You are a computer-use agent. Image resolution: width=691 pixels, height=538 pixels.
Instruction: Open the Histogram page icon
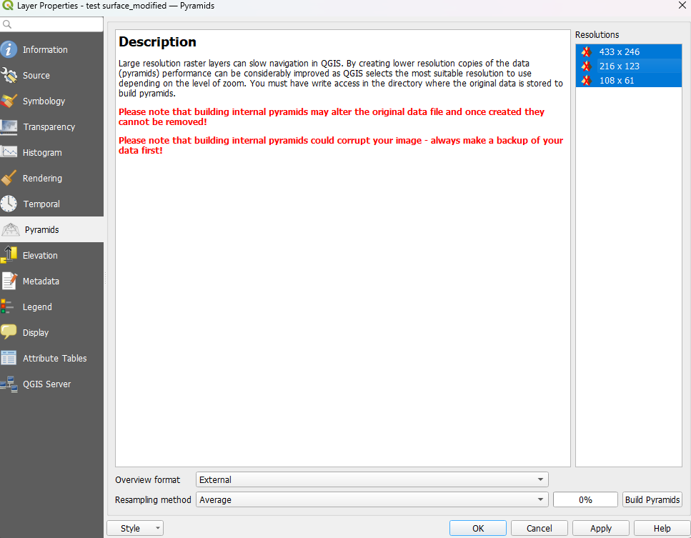click(9, 152)
